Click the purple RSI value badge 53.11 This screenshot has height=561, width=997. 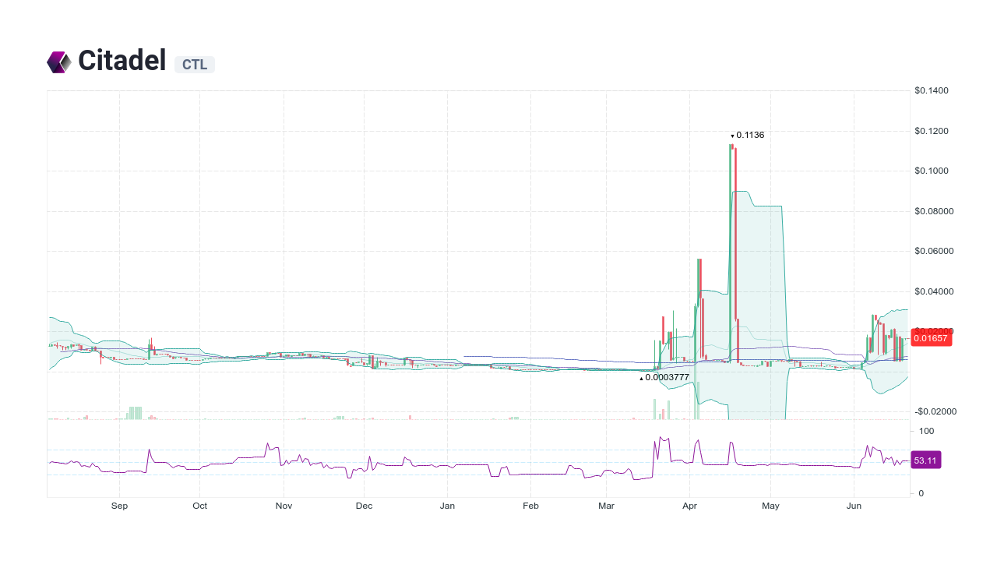click(x=925, y=460)
